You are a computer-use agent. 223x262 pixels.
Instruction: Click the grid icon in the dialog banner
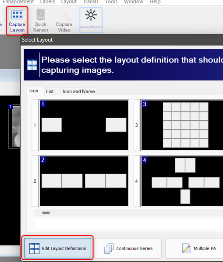pos(32,65)
